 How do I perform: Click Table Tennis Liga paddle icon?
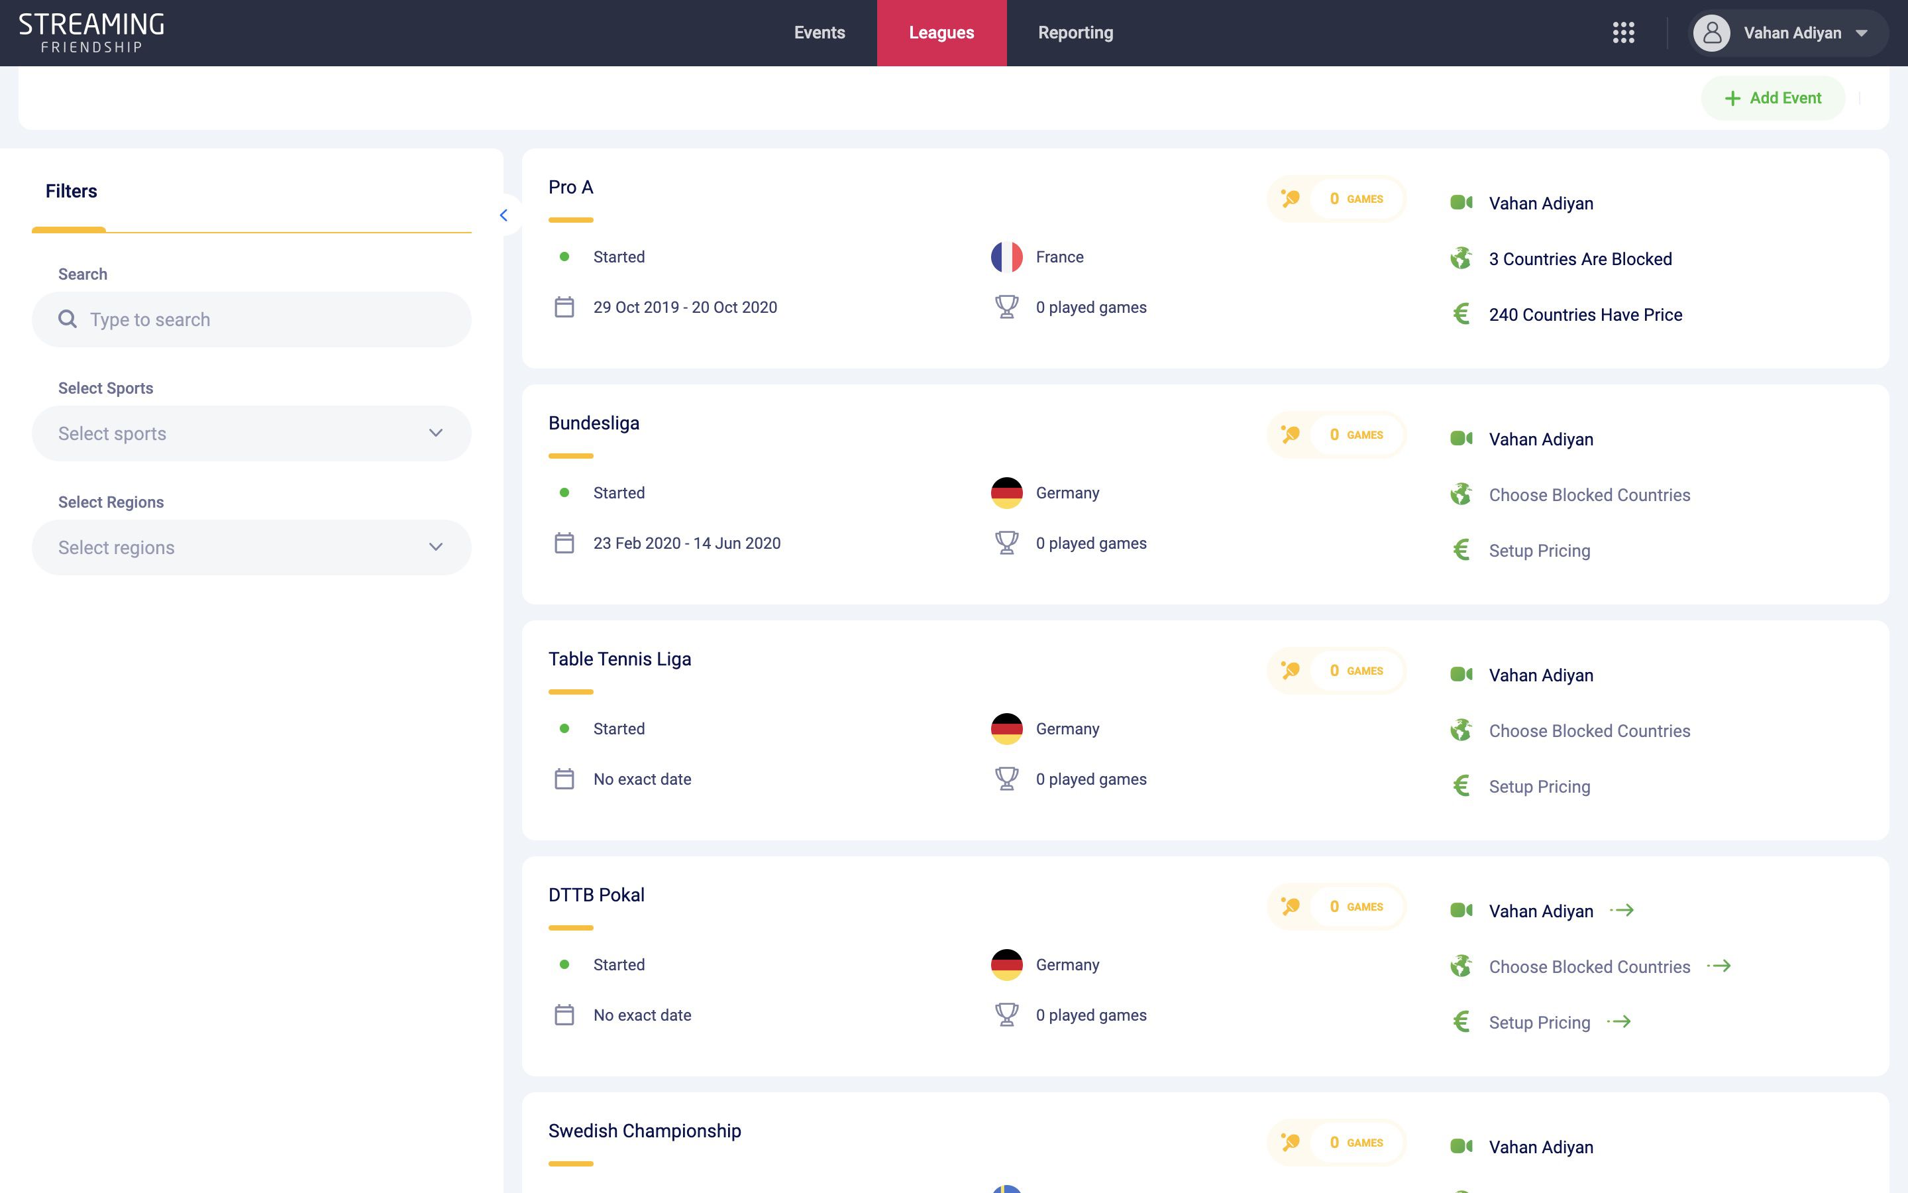1291,671
